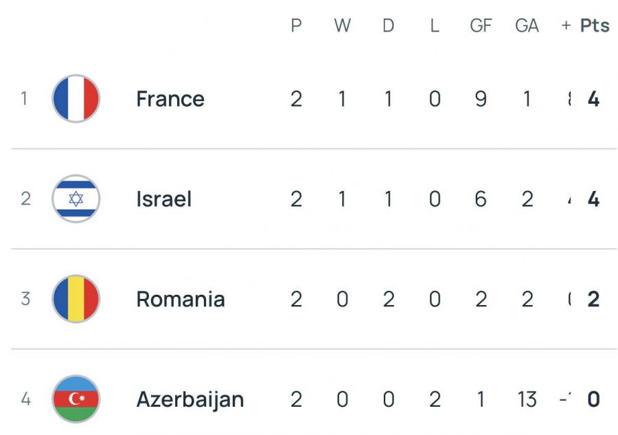Click the D (draws) column header

[389, 25]
